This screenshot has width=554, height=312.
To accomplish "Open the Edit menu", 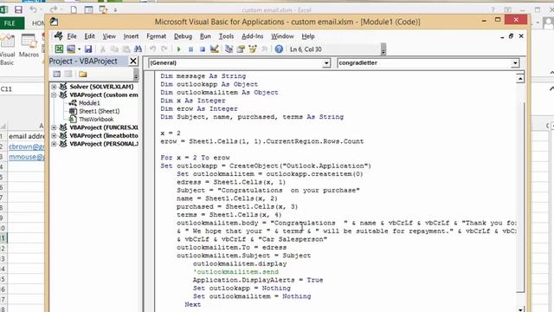I will click(x=89, y=36).
